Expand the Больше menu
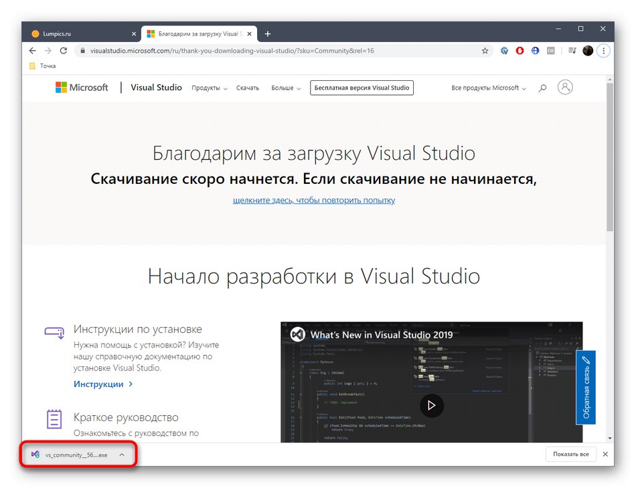636x488 pixels. click(x=286, y=88)
